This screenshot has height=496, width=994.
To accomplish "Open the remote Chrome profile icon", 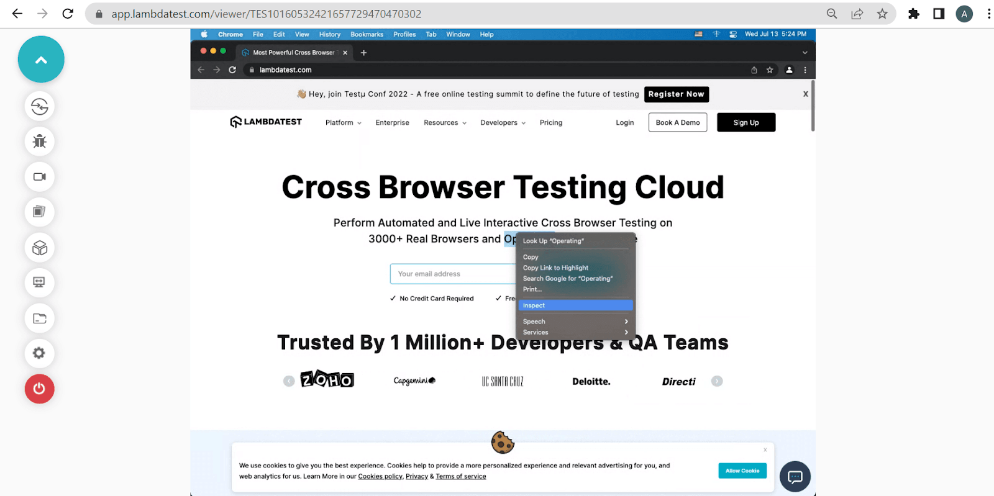I will pos(789,70).
